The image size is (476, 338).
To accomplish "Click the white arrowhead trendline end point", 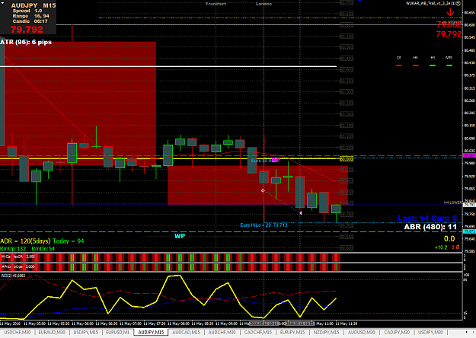I will (x=301, y=213).
